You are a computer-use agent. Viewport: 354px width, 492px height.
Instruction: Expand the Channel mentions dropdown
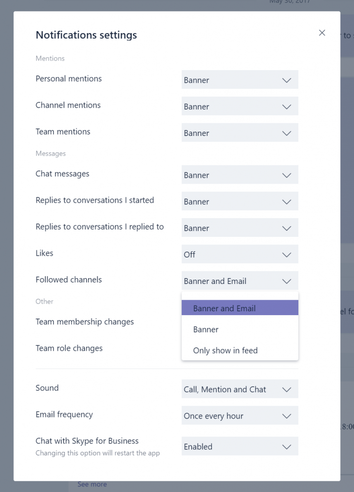click(x=240, y=106)
